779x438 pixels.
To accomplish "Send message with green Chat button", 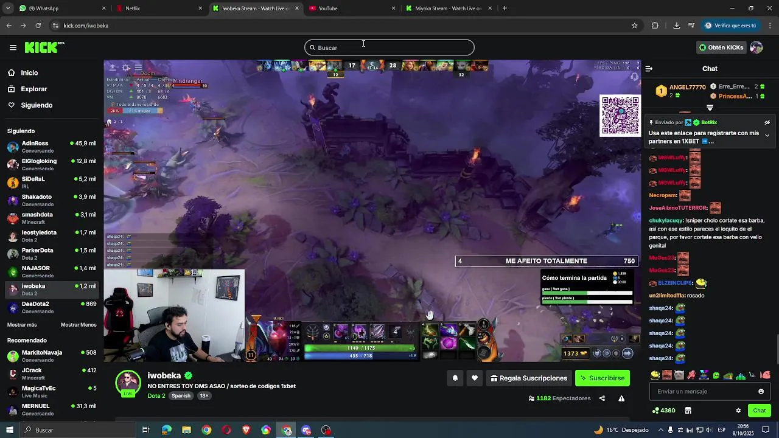I will coord(759,411).
